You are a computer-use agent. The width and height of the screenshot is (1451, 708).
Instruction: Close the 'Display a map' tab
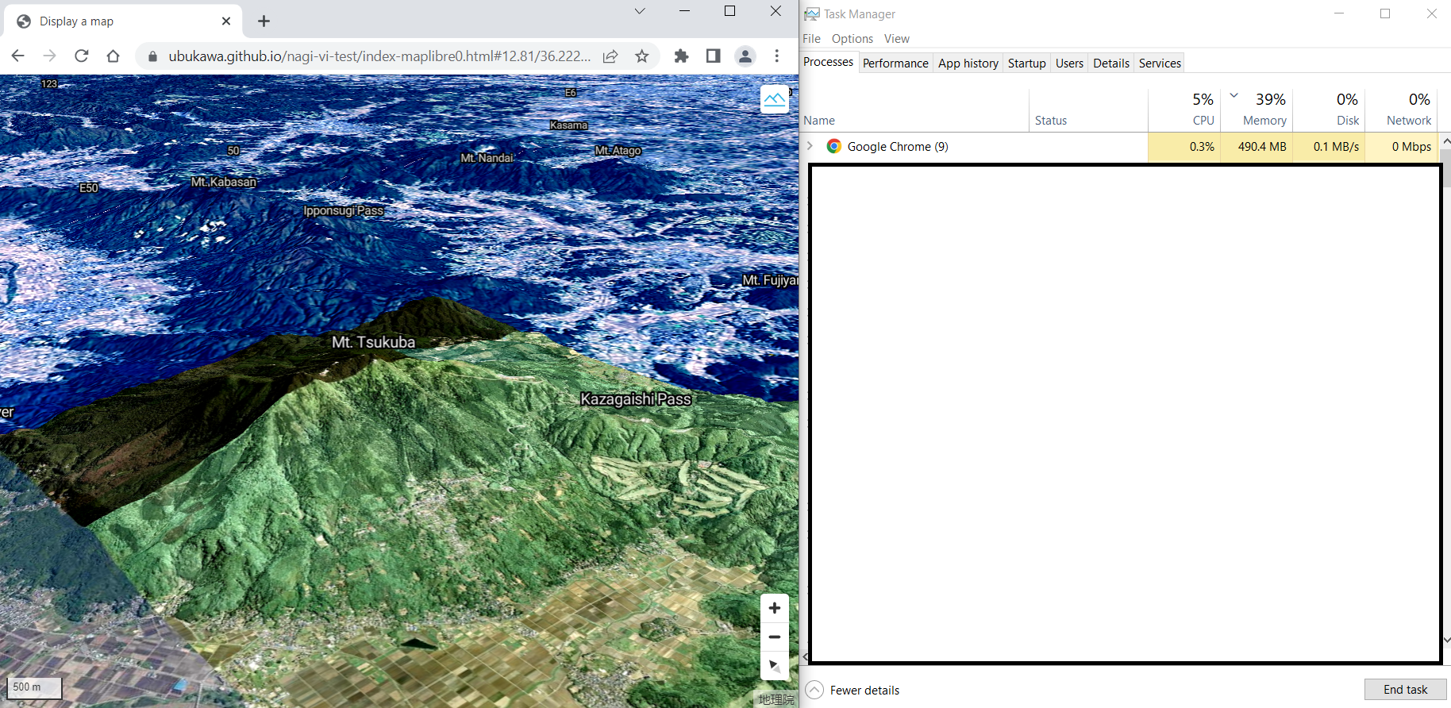click(x=226, y=21)
